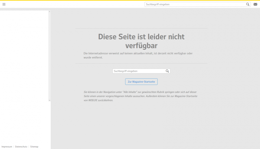The image size is (260, 149).
Task: Open the Datenschutz link
Action: (x=21, y=147)
